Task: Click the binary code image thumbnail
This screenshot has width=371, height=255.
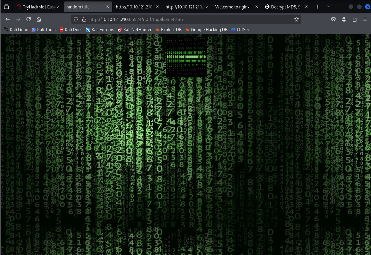Action: (x=186, y=57)
